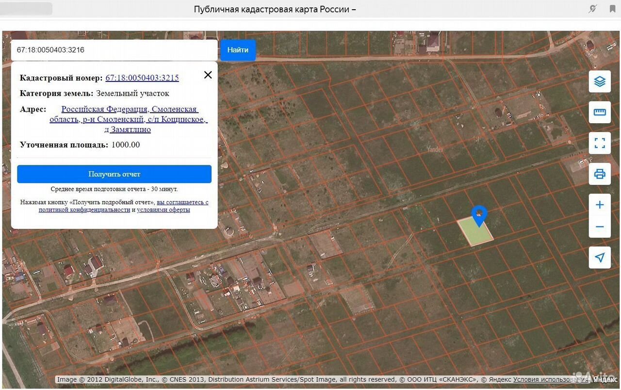Close the parcel info popup
This screenshot has height=390, width=621.
(208, 75)
